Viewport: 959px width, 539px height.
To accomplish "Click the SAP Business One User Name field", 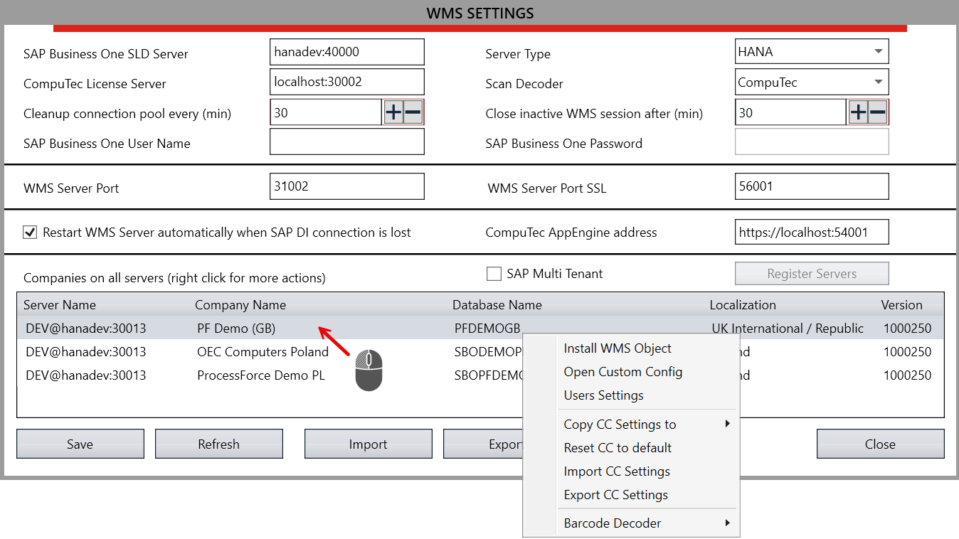I will (346, 142).
